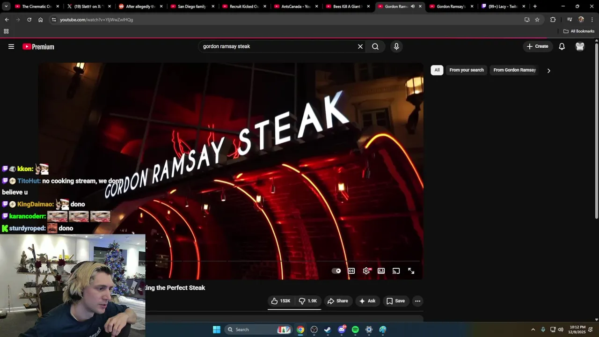This screenshot has height=337, width=599.
Task: Open YouTube notifications bell
Action: tap(562, 46)
